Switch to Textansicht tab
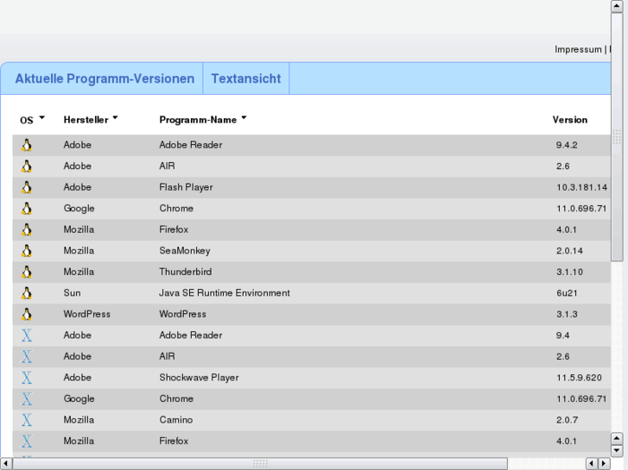This screenshot has height=470, width=628. pos(246,78)
